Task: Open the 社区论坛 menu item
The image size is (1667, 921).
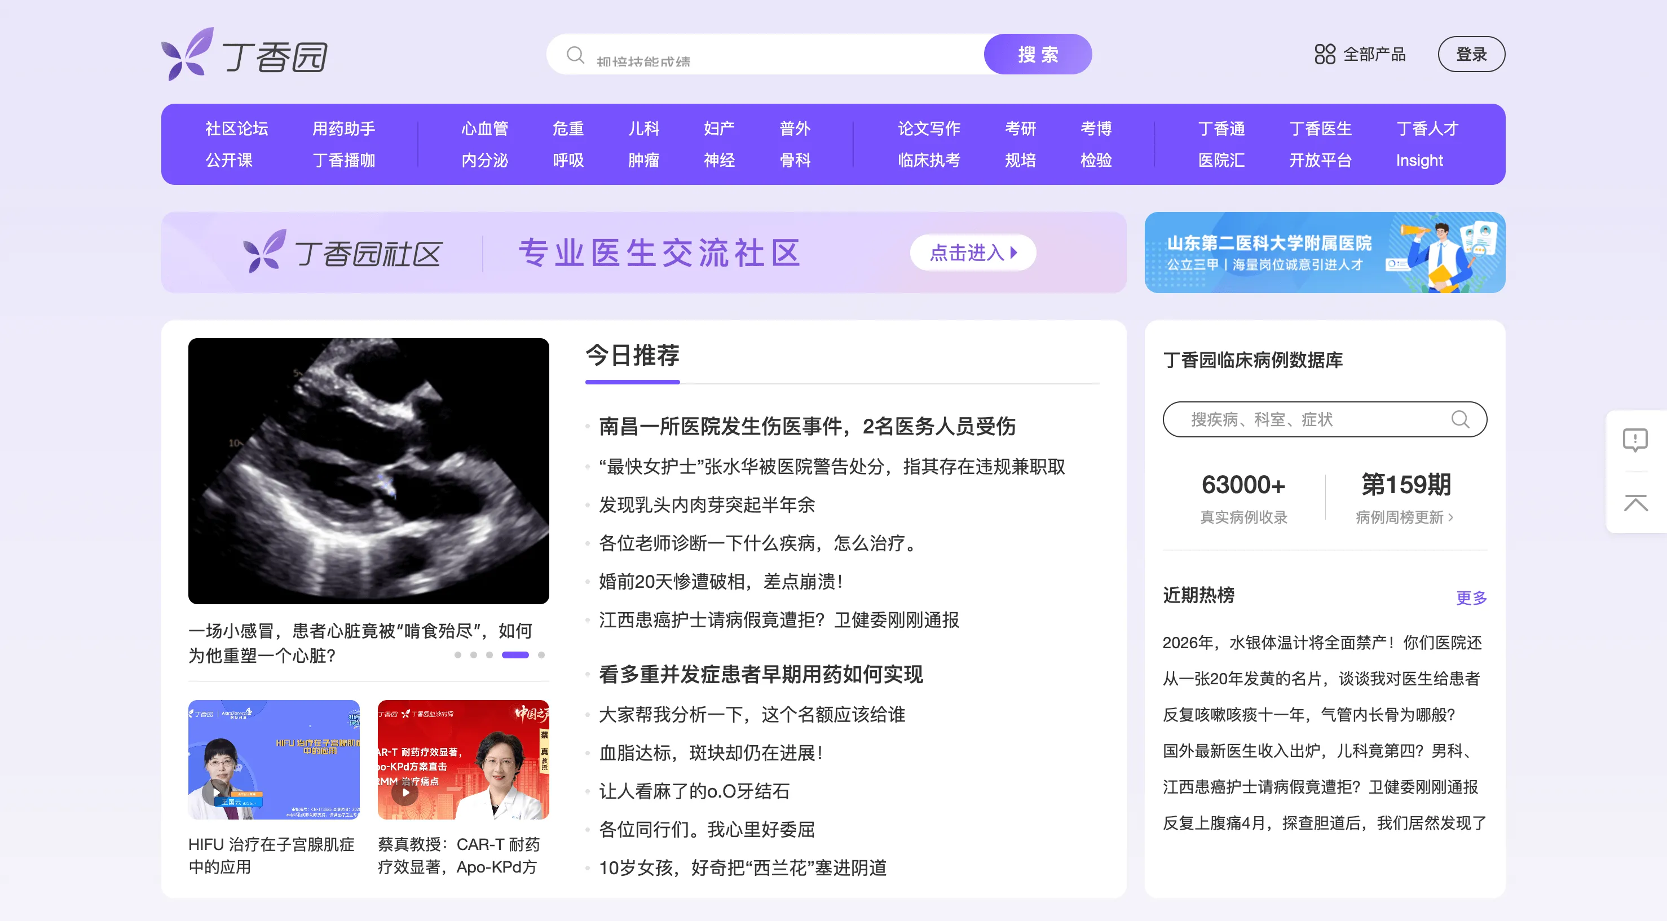Action: 236,128
